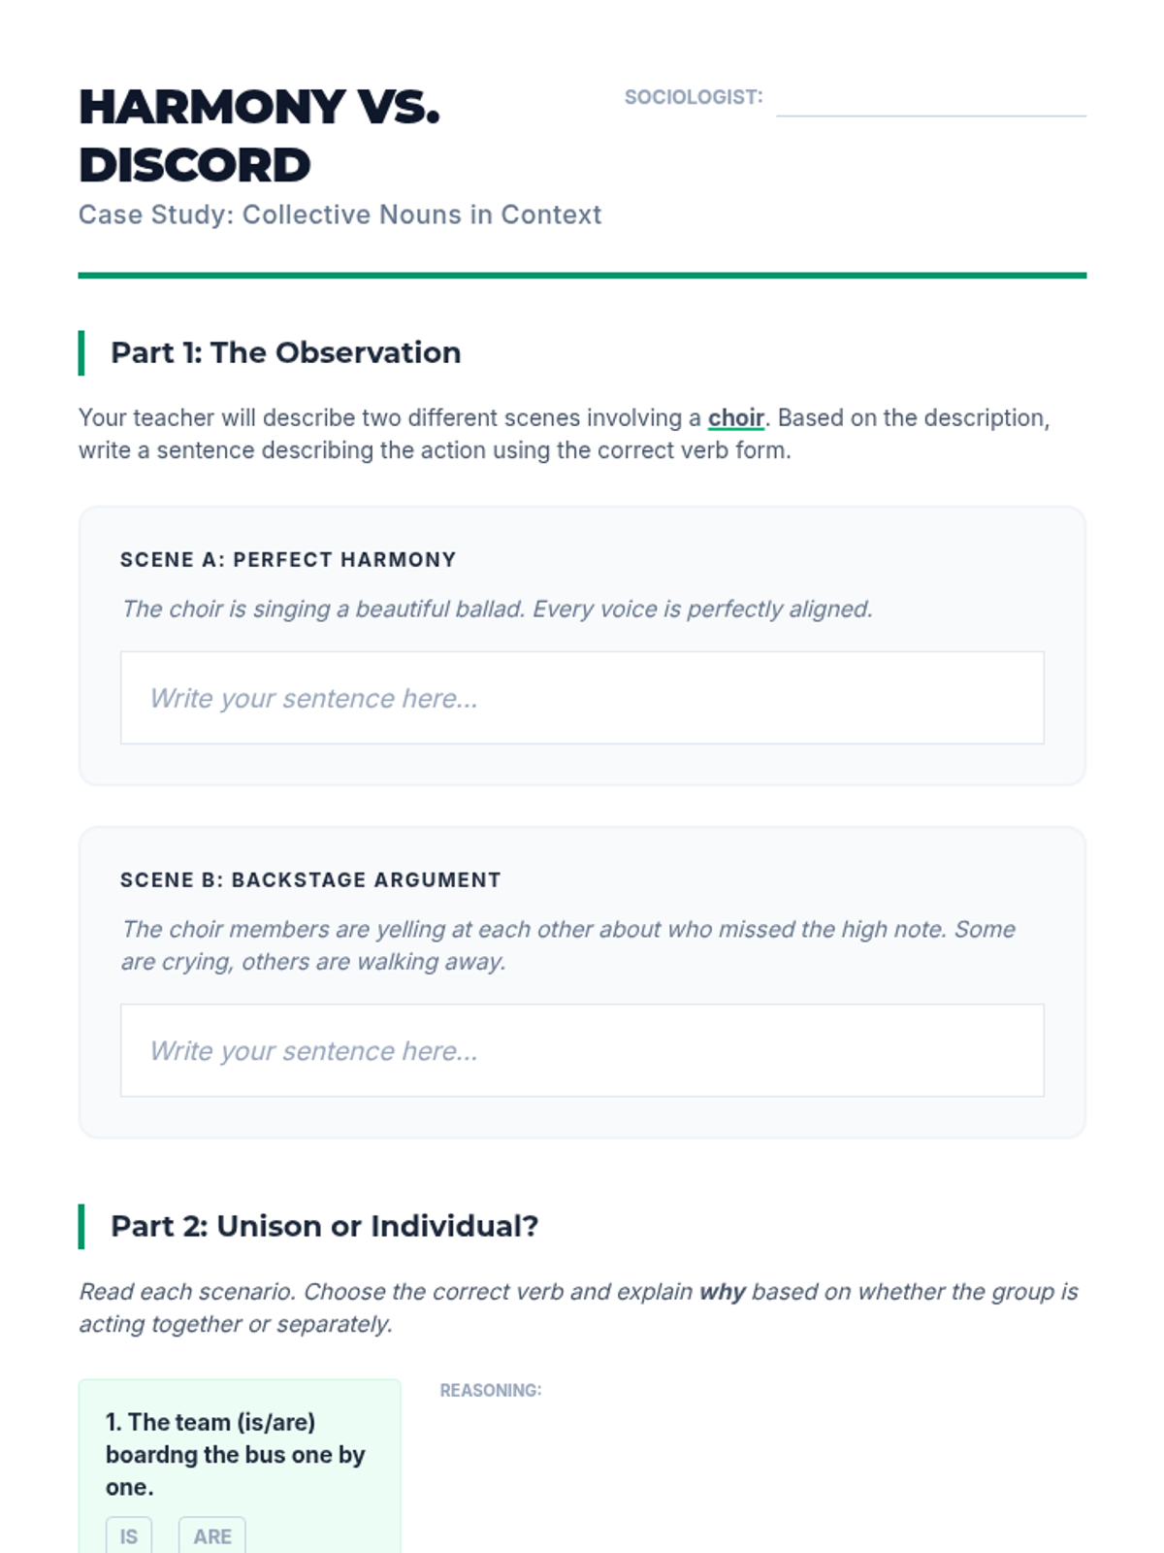Click the team boarding bus question card
This screenshot has height=1553, width=1164.
point(240,1466)
